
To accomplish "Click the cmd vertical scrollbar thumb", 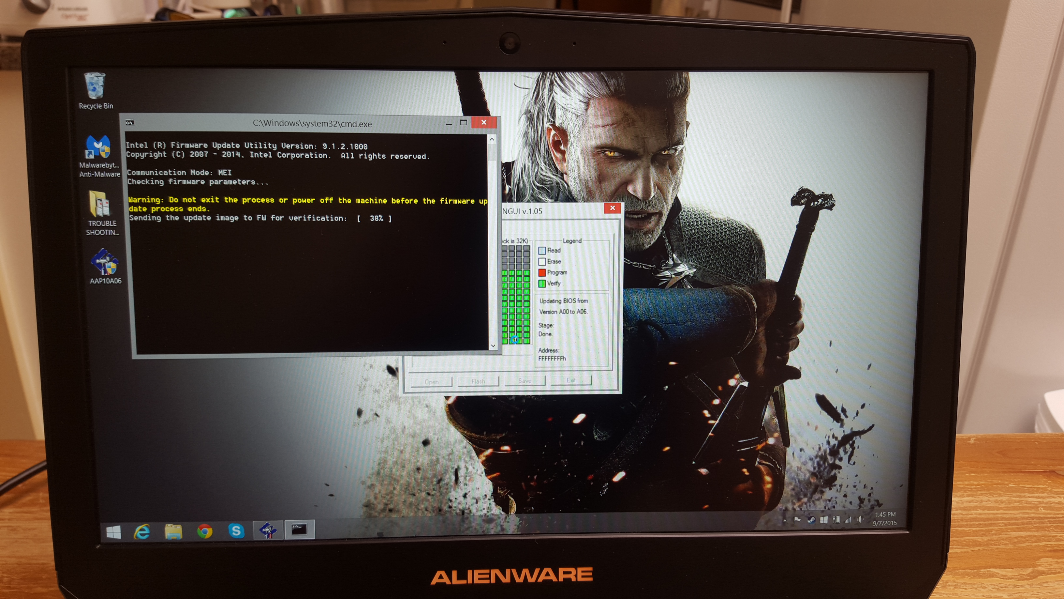I will (492, 153).
